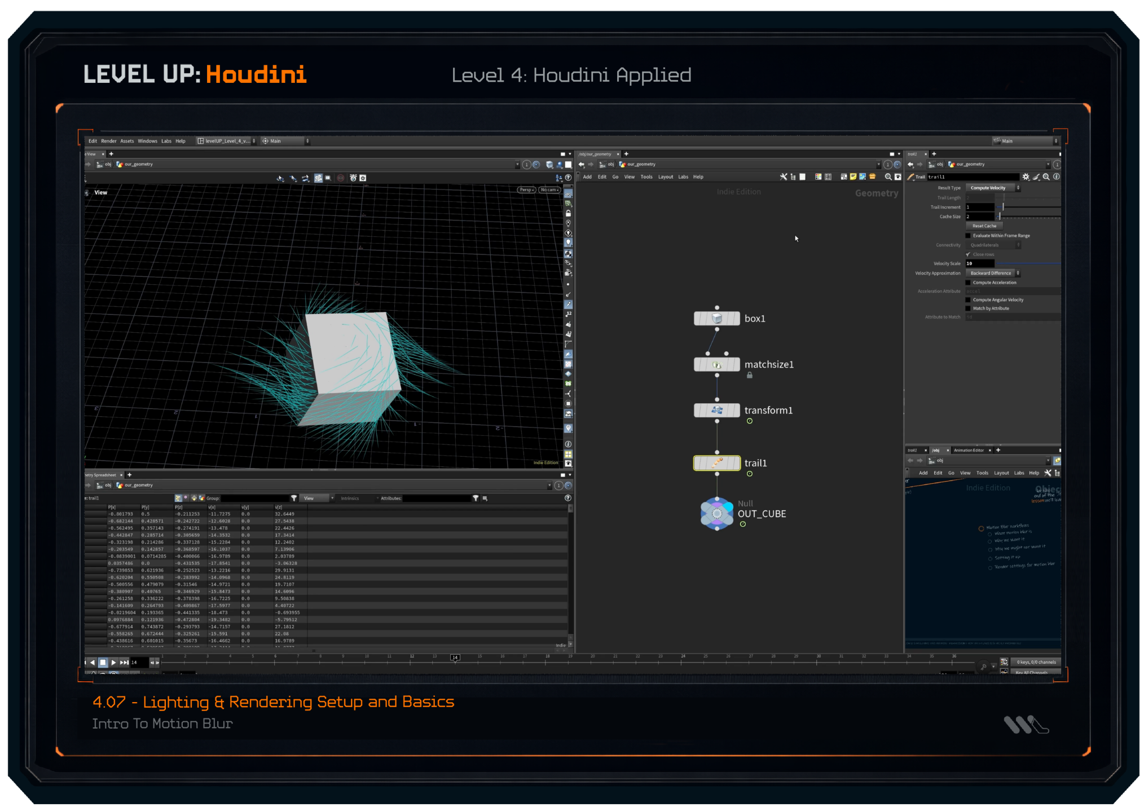Open the Persp camera dropdown

click(x=526, y=190)
